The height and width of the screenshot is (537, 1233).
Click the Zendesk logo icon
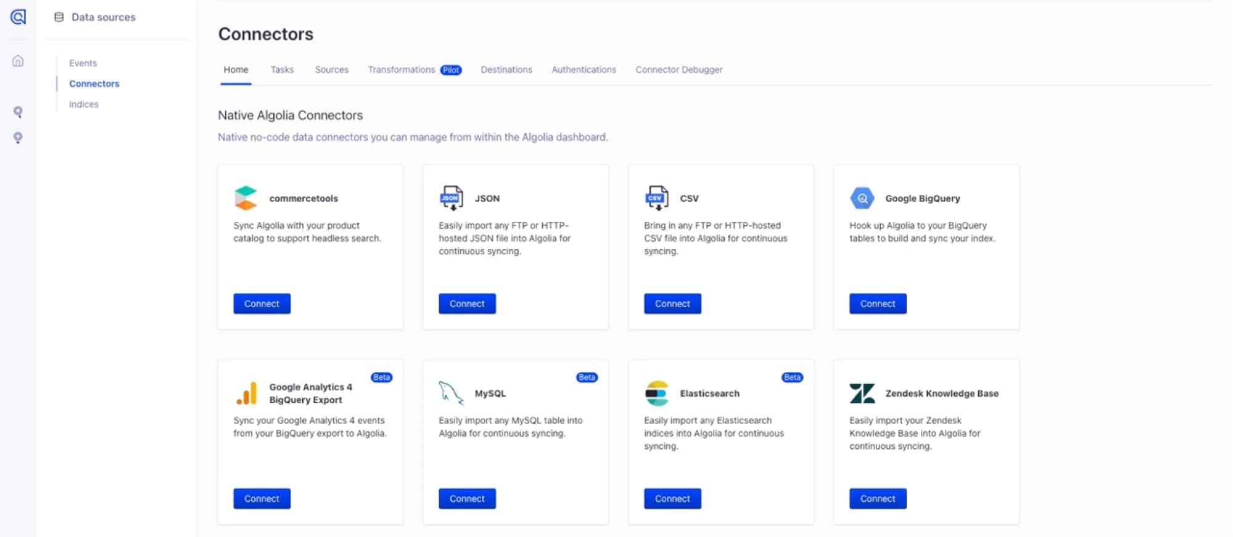862,393
